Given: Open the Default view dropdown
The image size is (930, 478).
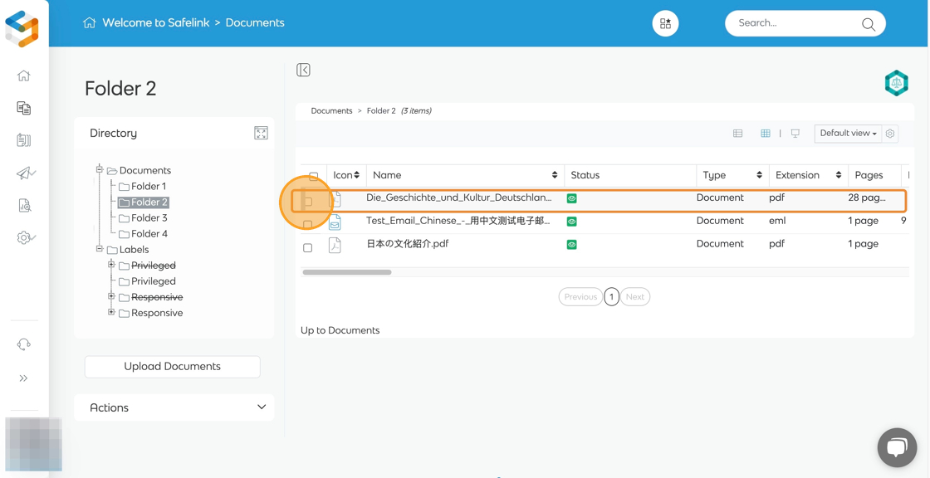Looking at the screenshot, I should point(848,134).
